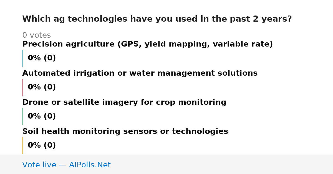Click the text 'GPS, yield mapping, variable rate'
Viewport: 333px width, 174px height.
click(x=194, y=44)
